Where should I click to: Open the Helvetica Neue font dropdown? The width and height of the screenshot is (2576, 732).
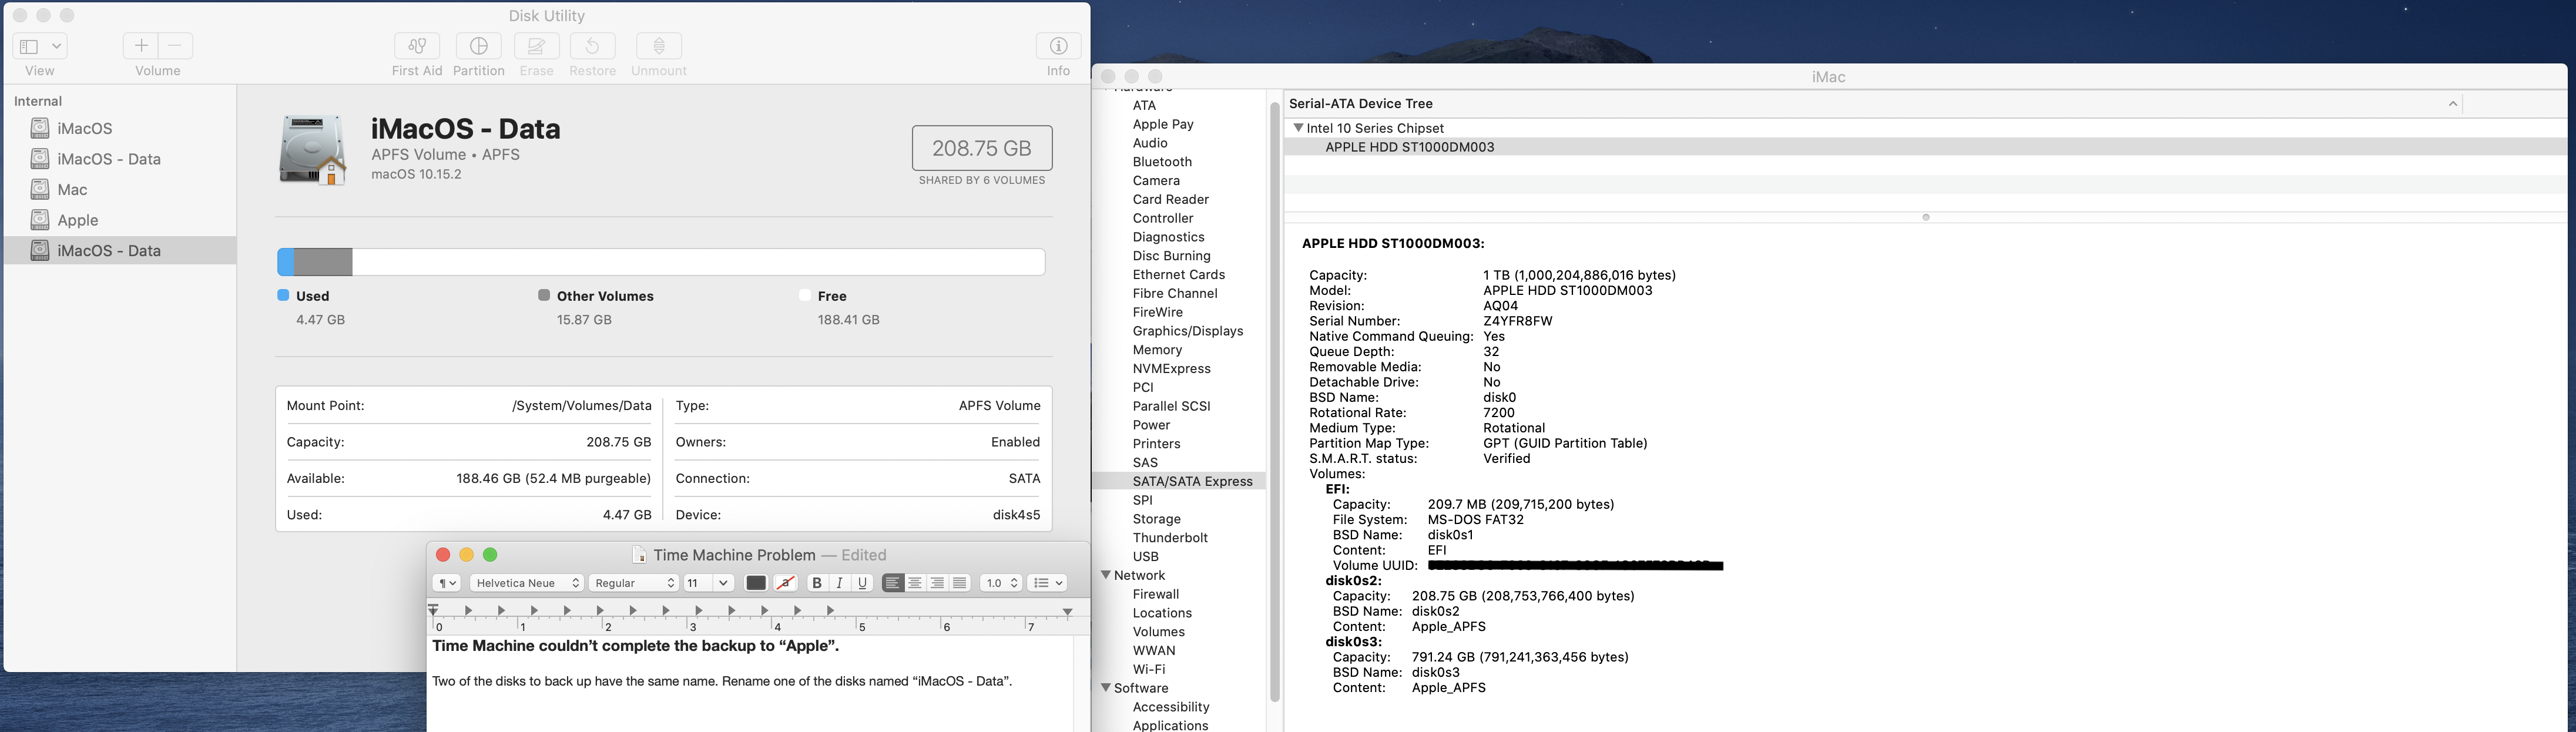click(x=527, y=583)
